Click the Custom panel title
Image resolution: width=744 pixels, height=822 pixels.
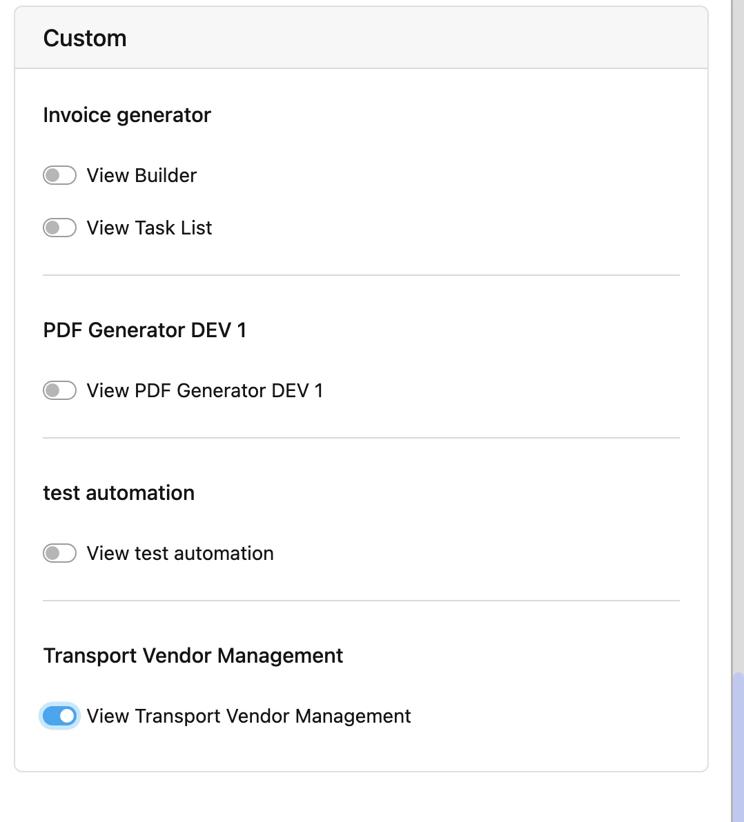tap(85, 39)
